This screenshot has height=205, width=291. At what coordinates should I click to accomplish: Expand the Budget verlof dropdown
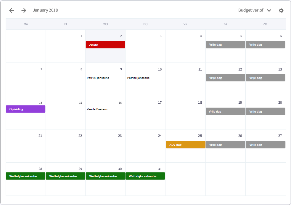point(255,10)
